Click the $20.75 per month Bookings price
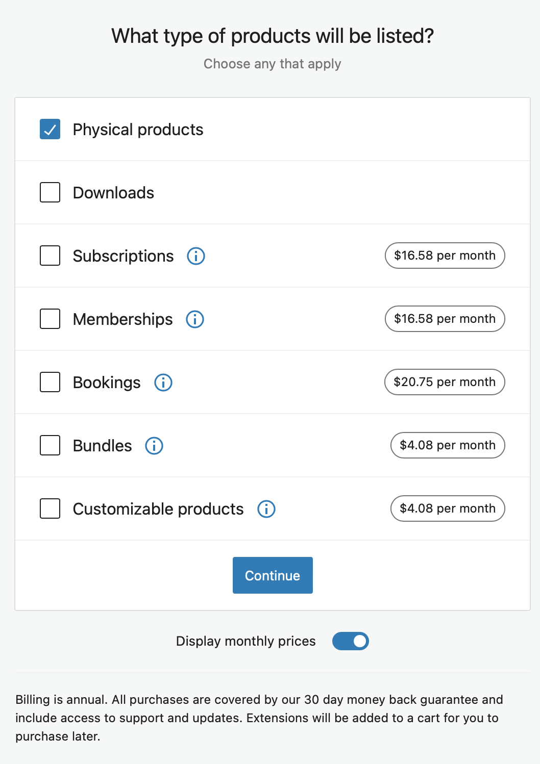The height and width of the screenshot is (764, 540). click(x=445, y=382)
